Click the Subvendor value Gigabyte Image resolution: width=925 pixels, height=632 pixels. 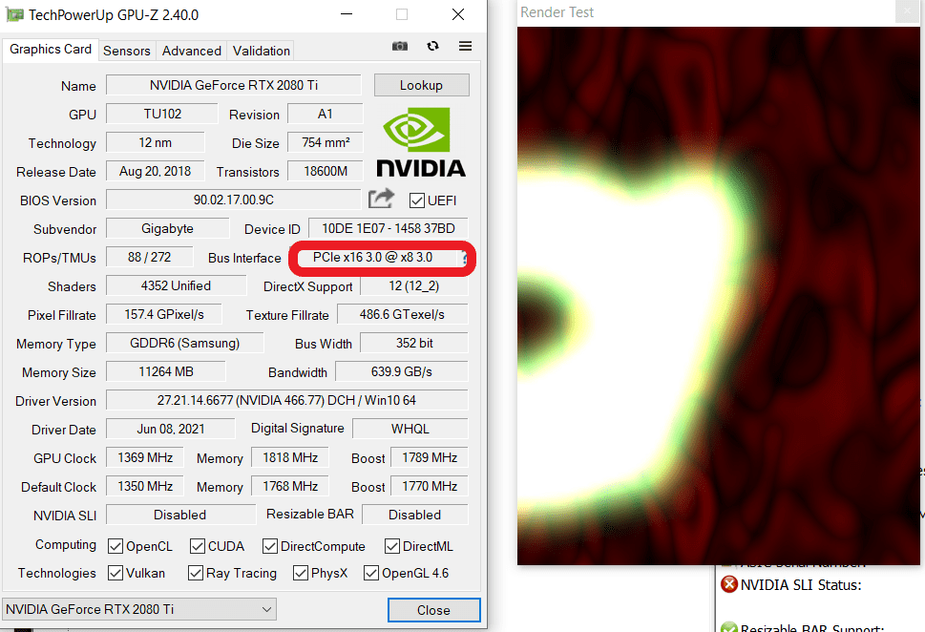point(168,228)
